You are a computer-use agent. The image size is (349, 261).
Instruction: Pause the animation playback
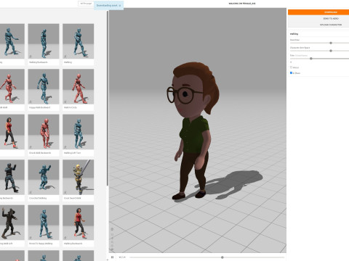(x=112, y=257)
